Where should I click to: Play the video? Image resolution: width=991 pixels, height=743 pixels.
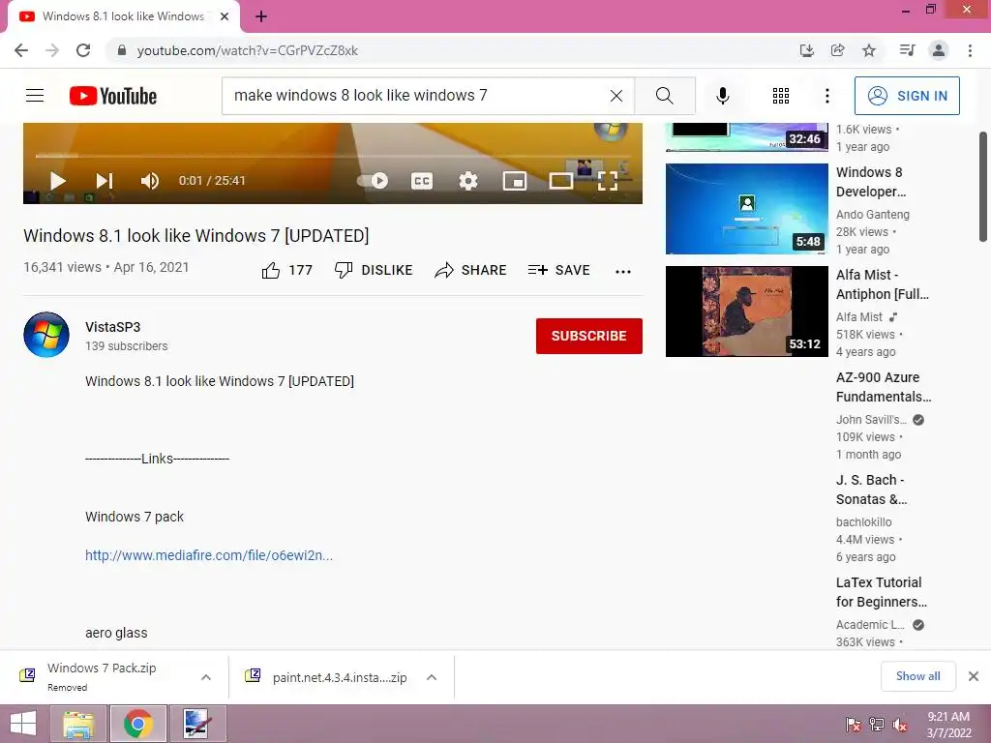point(57,181)
